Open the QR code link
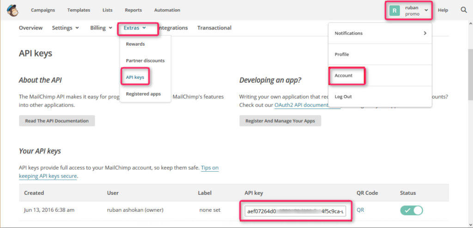The height and width of the screenshot is (228, 473). 360,210
